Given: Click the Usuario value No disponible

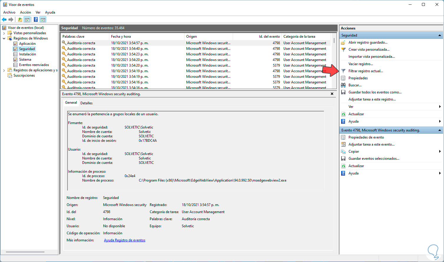Looking at the screenshot, I should tap(114, 226).
